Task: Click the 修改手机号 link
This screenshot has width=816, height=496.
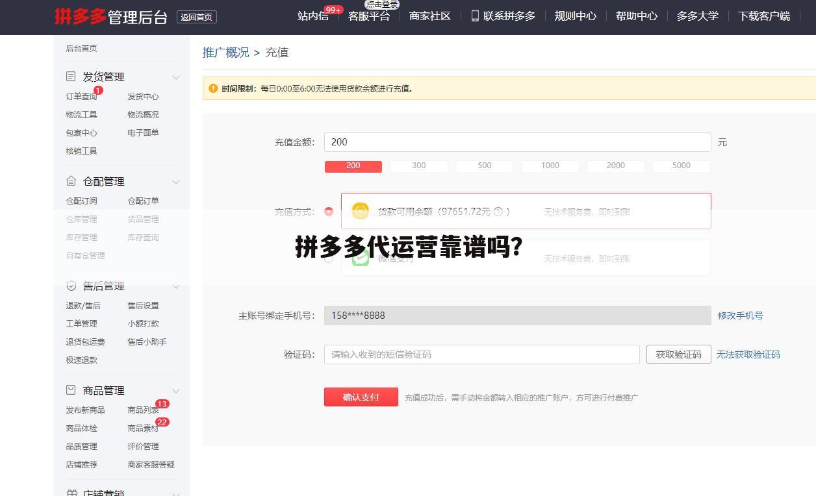Action: coord(740,316)
